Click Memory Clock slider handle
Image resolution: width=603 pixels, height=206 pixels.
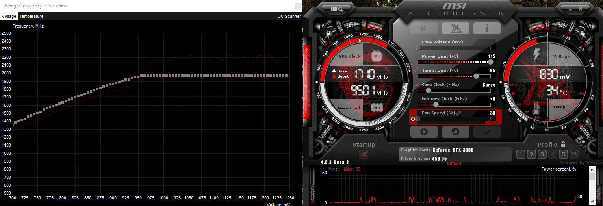[436, 104]
